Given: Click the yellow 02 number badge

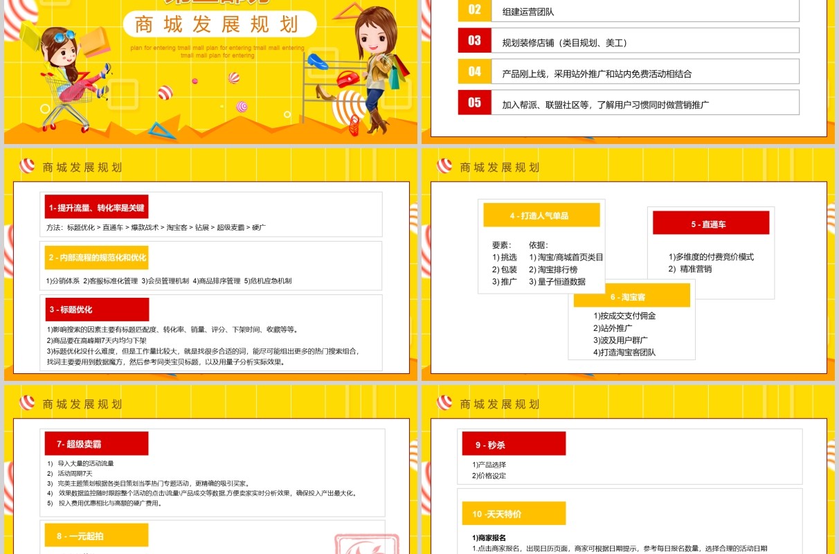Looking at the screenshot, I should 474,10.
